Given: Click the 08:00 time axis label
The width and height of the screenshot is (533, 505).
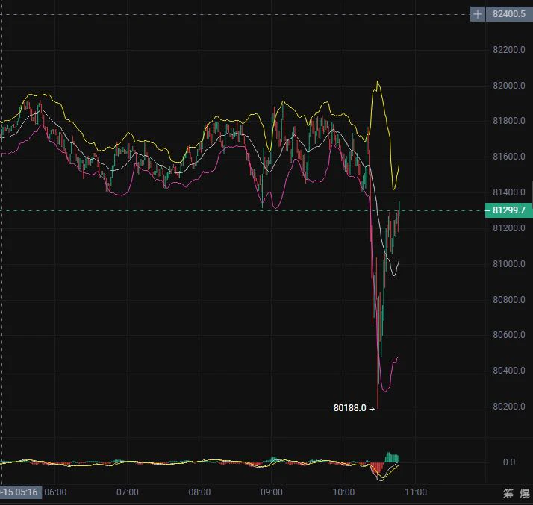Looking at the screenshot, I should [199, 492].
